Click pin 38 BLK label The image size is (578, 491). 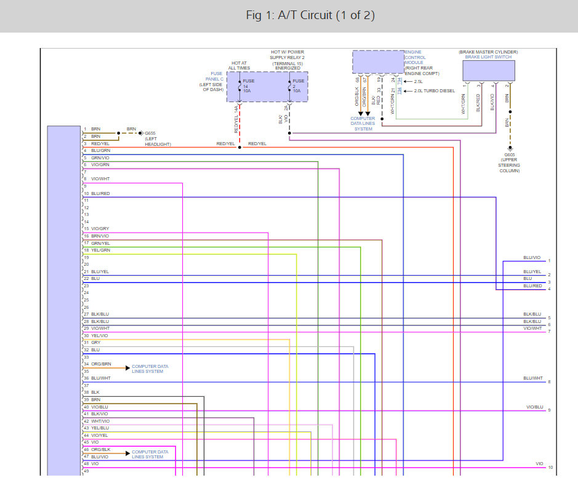[x=95, y=393]
